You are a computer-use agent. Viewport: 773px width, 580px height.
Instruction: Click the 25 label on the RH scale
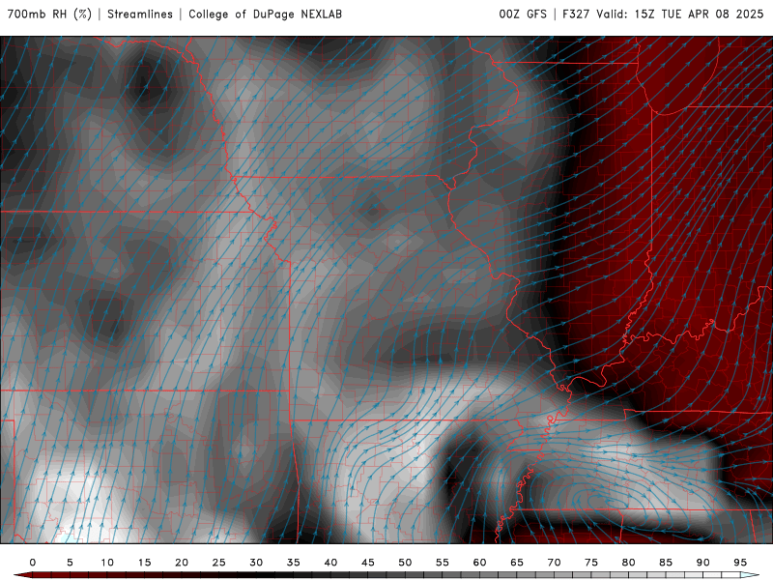coord(219,563)
